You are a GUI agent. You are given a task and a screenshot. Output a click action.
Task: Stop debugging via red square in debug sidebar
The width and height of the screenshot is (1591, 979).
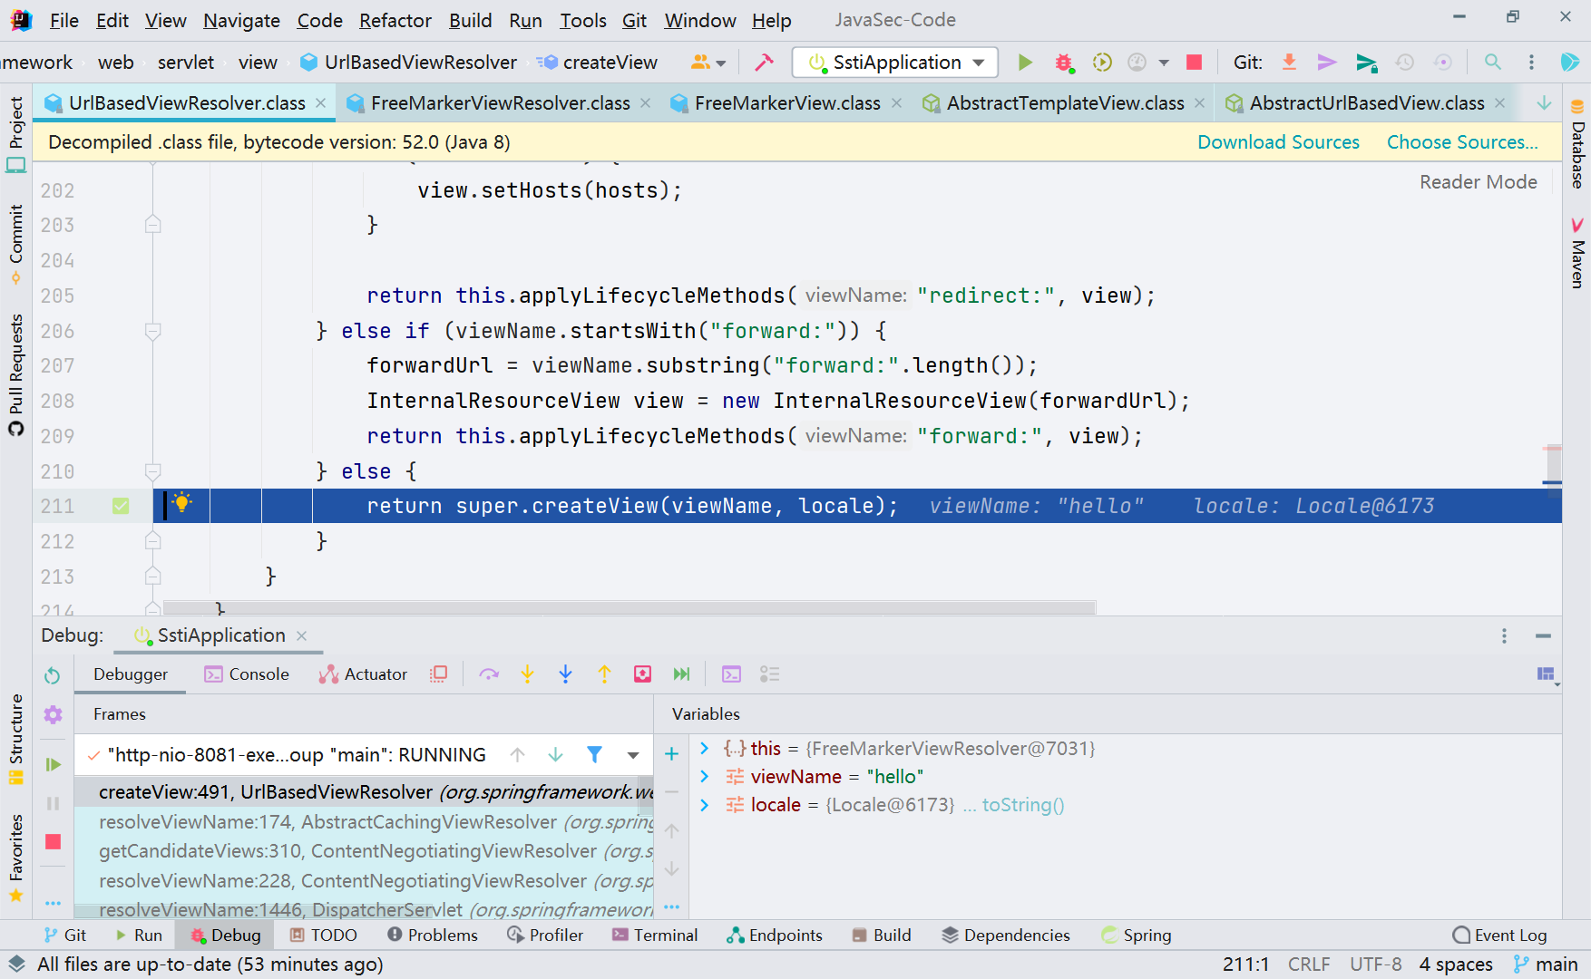click(53, 842)
